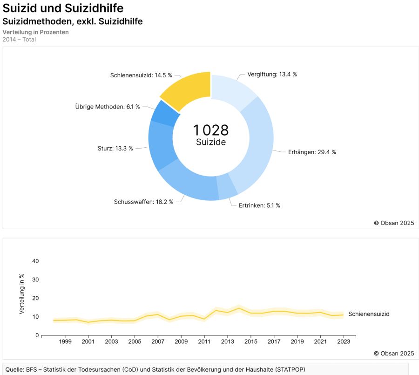419x375 pixels.
Task: Click the 'Suizidmethoden, exkl. Suizidhilfe' subtitle
Action: (73, 21)
